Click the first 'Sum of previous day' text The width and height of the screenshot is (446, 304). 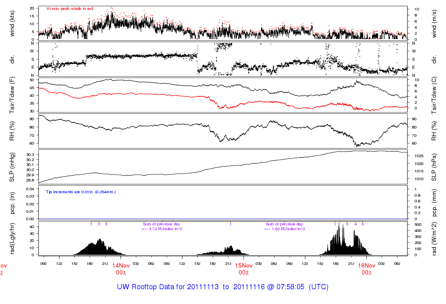[161, 224]
